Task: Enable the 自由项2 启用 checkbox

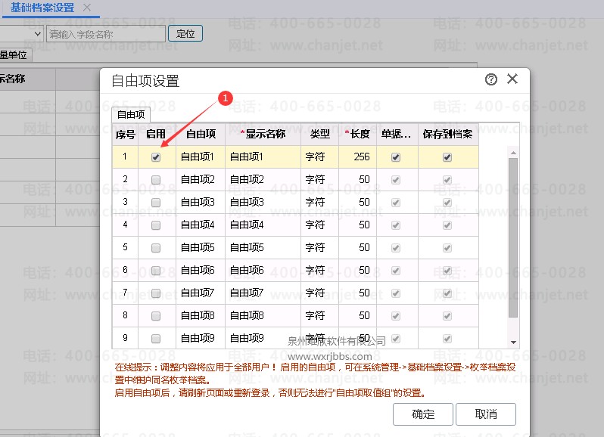Action: [x=156, y=180]
